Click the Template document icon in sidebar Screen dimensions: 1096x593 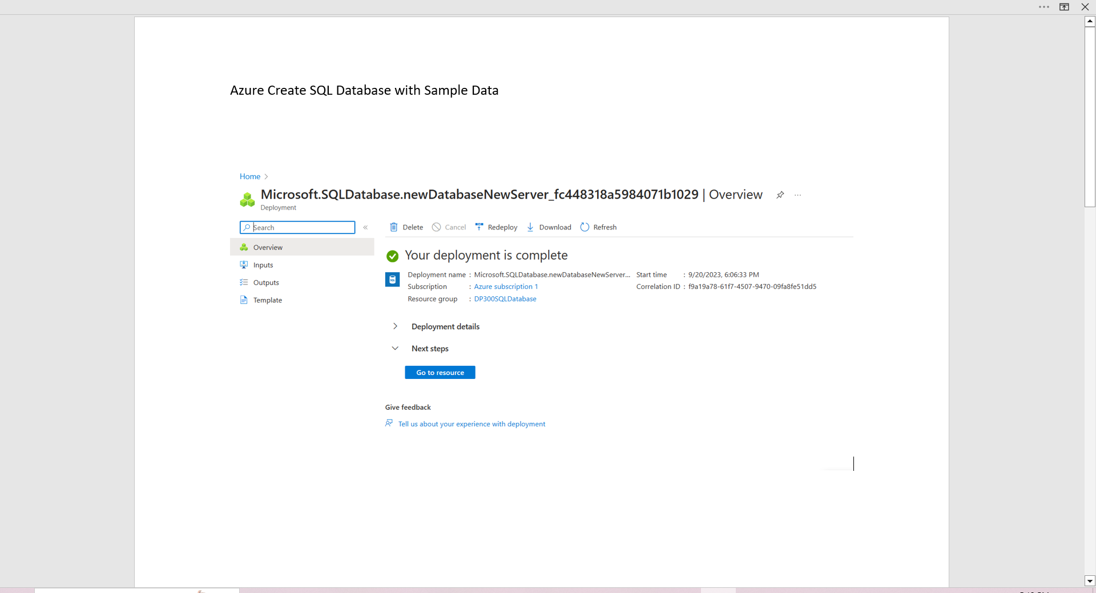(x=244, y=300)
